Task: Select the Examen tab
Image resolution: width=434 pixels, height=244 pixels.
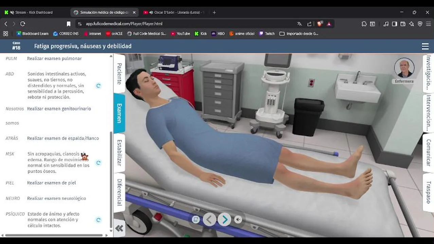Action: click(x=119, y=113)
